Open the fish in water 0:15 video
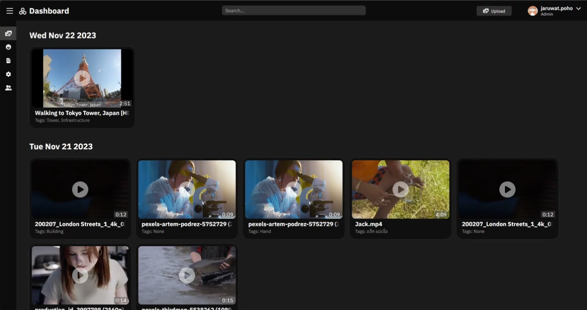 pos(187,275)
